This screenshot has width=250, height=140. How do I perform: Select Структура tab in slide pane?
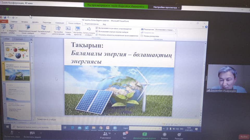tap(18, 39)
